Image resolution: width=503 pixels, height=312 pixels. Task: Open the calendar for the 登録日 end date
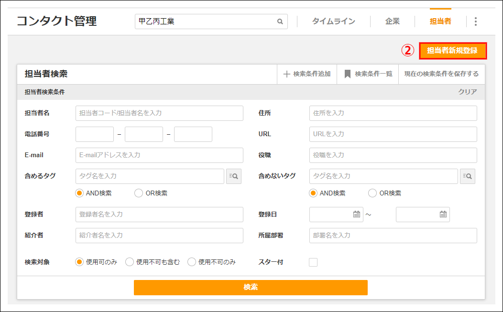click(x=443, y=215)
